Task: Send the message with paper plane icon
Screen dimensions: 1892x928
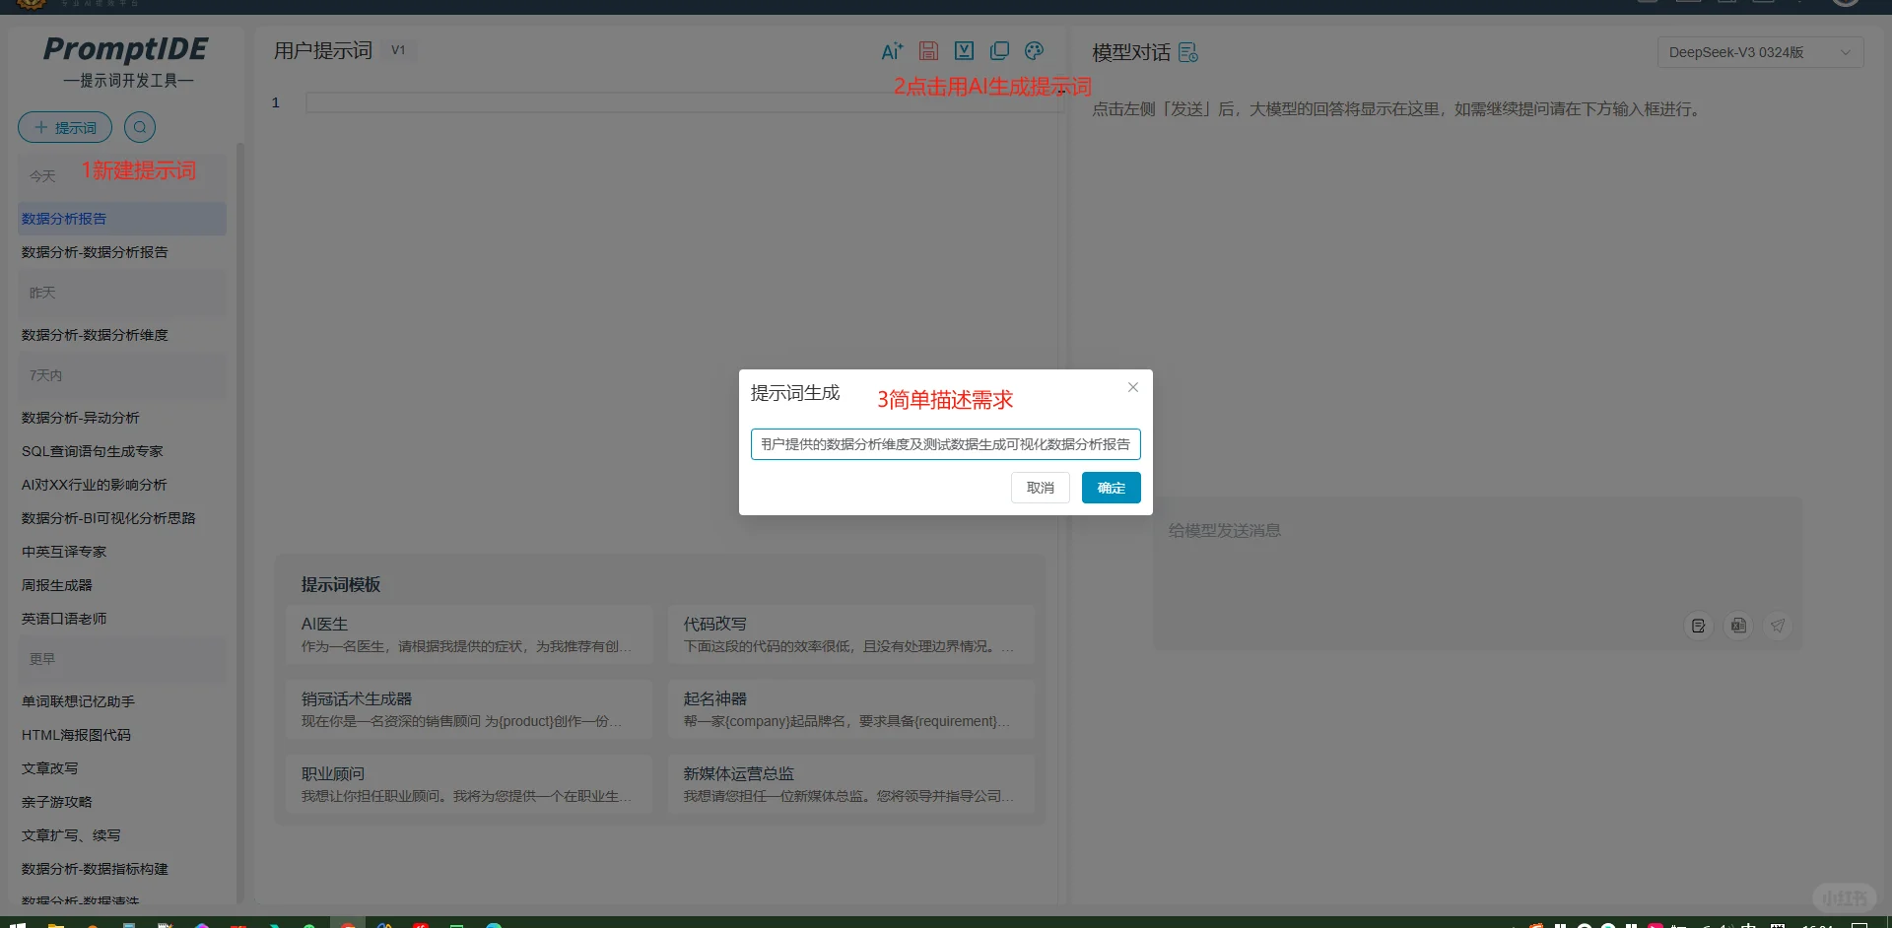Action: point(1778,626)
